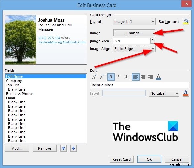Screen dimensions: 194x168
Task: Open the label color picker beside No Label
Action: click(186, 93)
